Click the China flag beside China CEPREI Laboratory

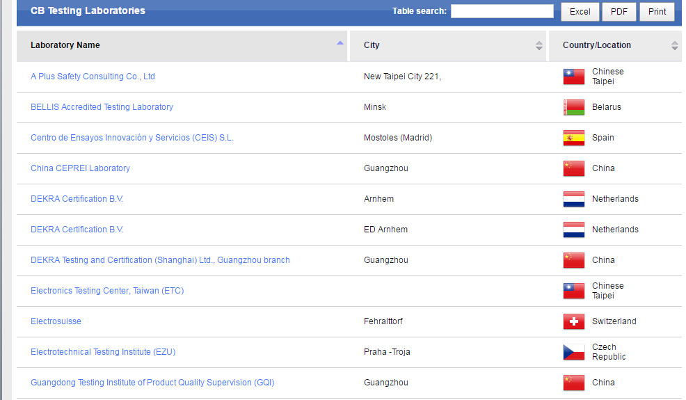coord(573,168)
